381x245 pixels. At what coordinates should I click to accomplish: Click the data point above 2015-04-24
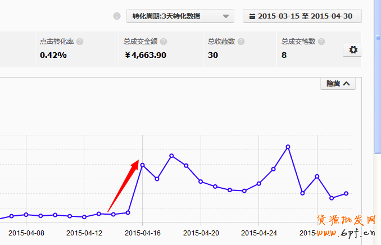pyautogui.click(x=259, y=183)
